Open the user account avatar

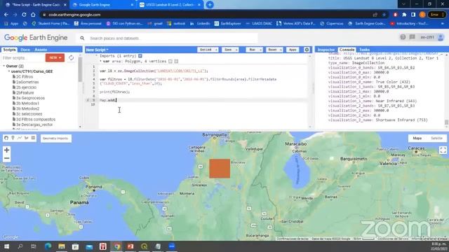pos(441,37)
